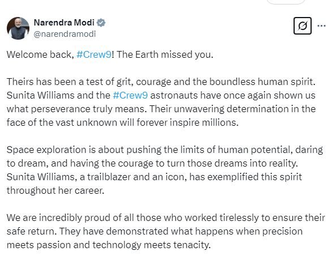Open Narendra Modi's profile picture
Screen dimensions: 332x264
(18, 28)
